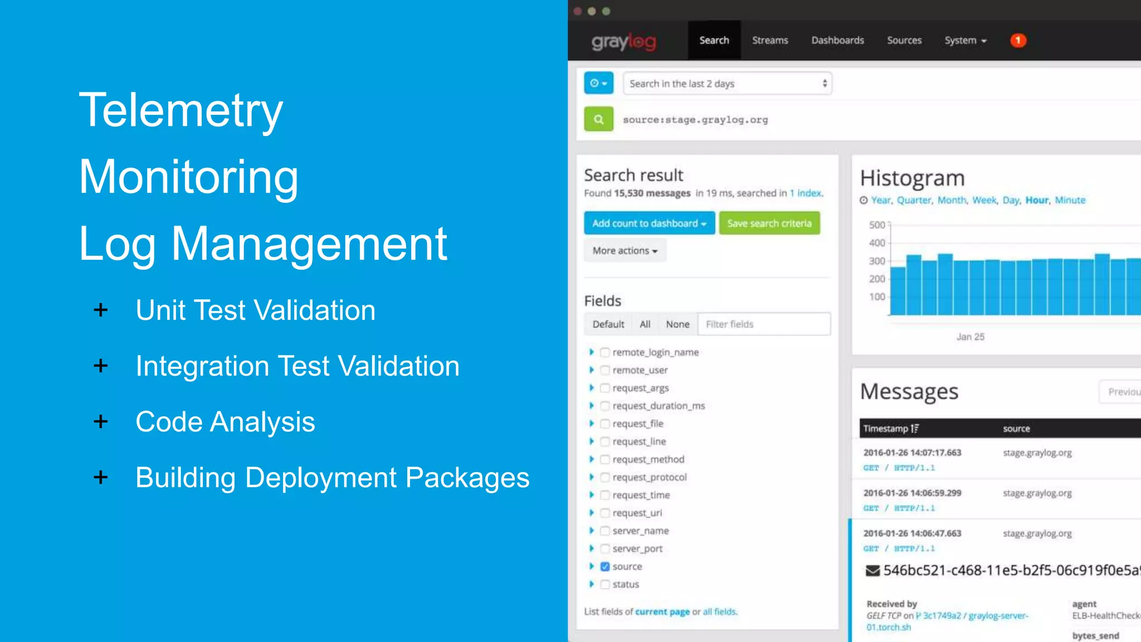Screen dimensions: 1141x642
Task: Set histogram resolution to Year
Action: tap(880, 200)
